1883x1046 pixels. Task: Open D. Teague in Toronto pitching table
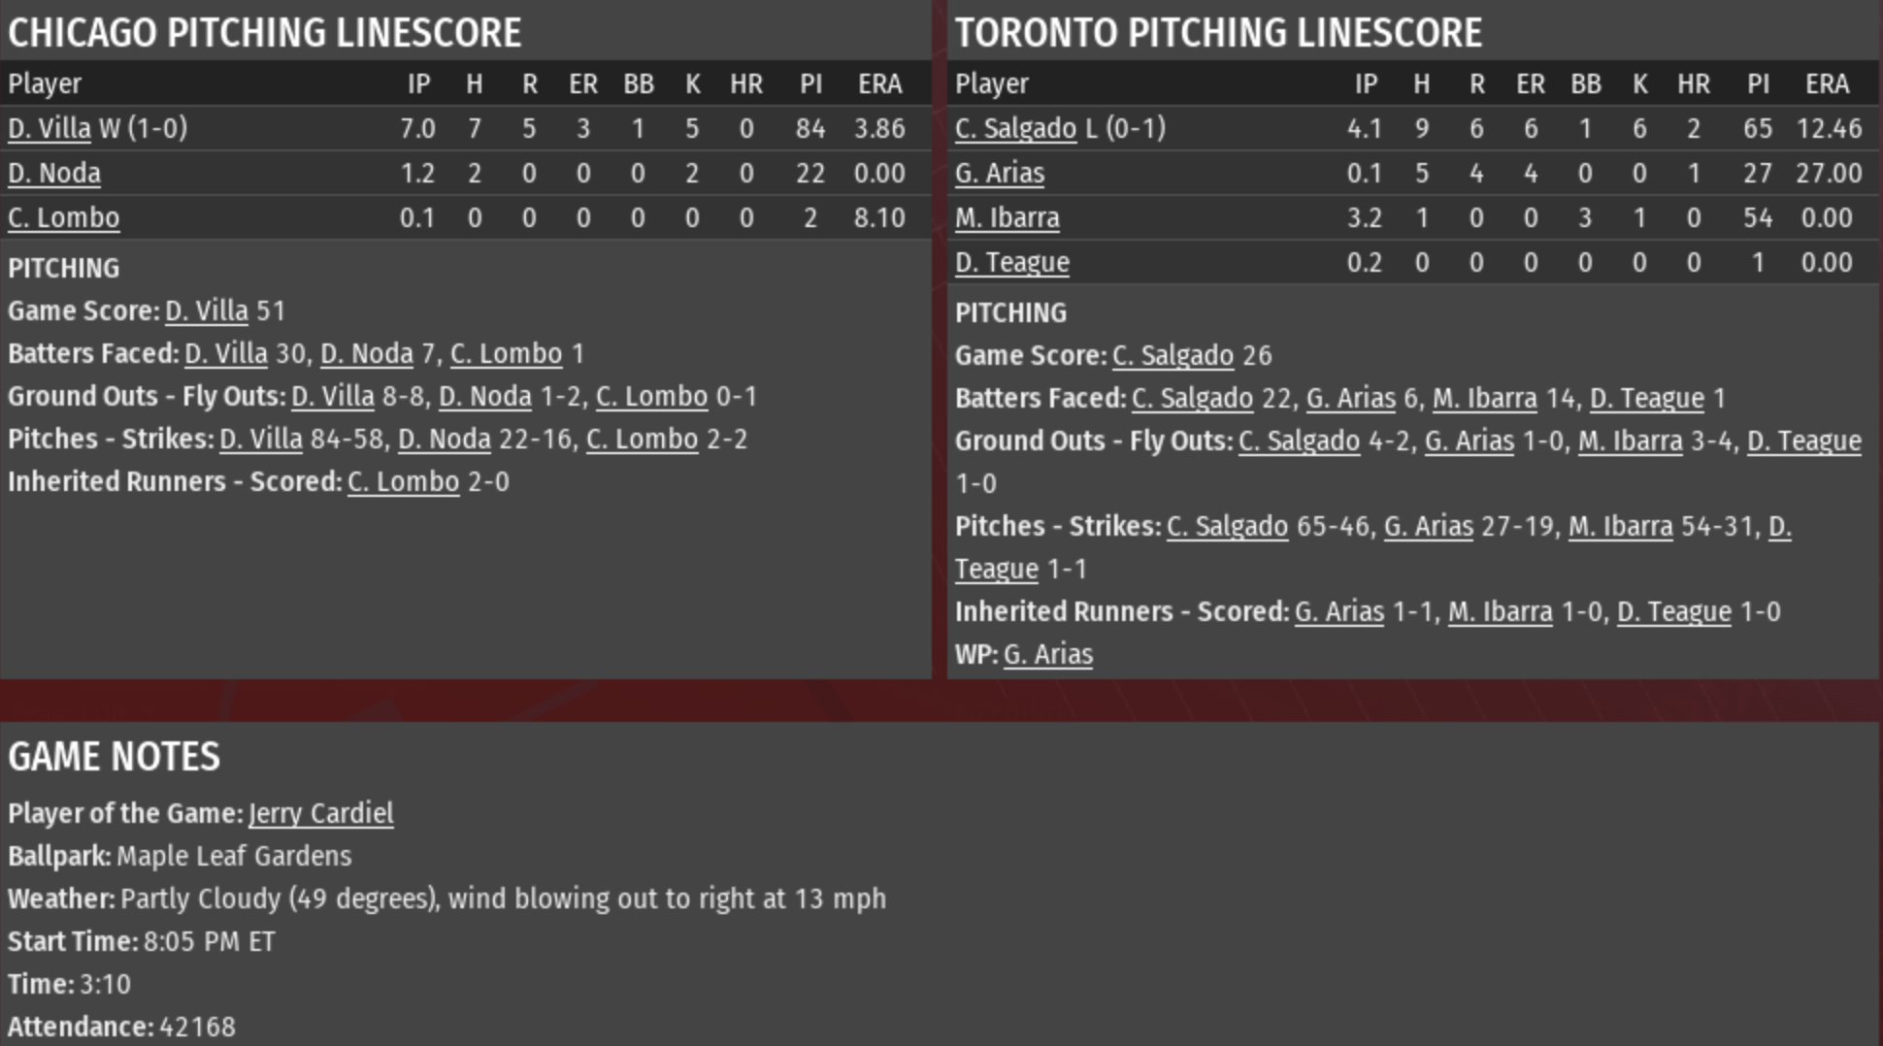pyautogui.click(x=1012, y=262)
